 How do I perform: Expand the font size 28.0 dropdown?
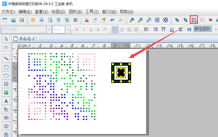pyautogui.click(x=68, y=30)
